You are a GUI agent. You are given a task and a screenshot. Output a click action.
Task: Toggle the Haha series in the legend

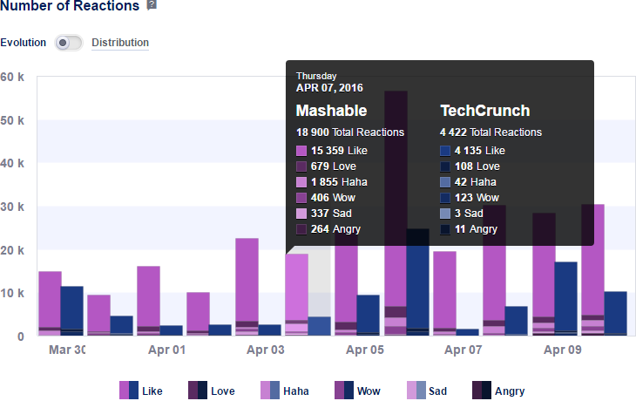[285, 391]
